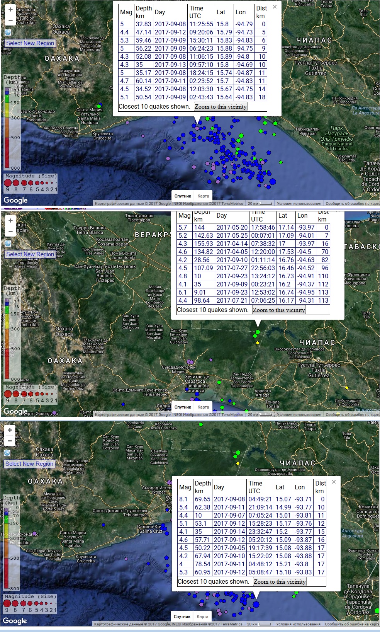This screenshot has height=632, width=380.
Task: Select depth 32.83 cell in the top popup
Action: click(143, 24)
